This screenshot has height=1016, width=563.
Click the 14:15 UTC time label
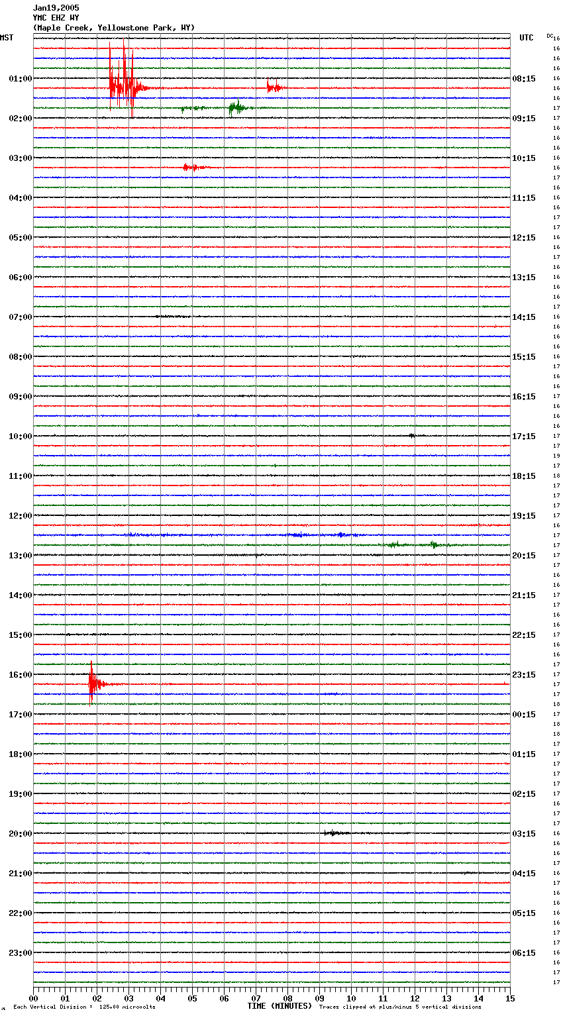[524, 317]
